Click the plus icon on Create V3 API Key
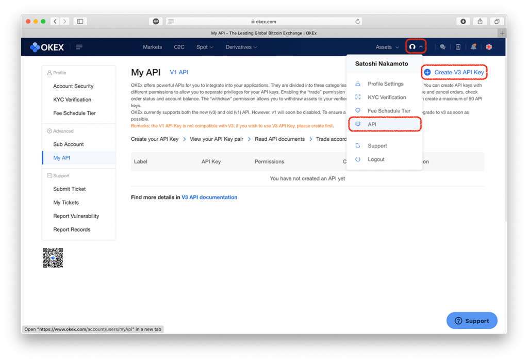The image size is (528, 362). click(x=427, y=72)
